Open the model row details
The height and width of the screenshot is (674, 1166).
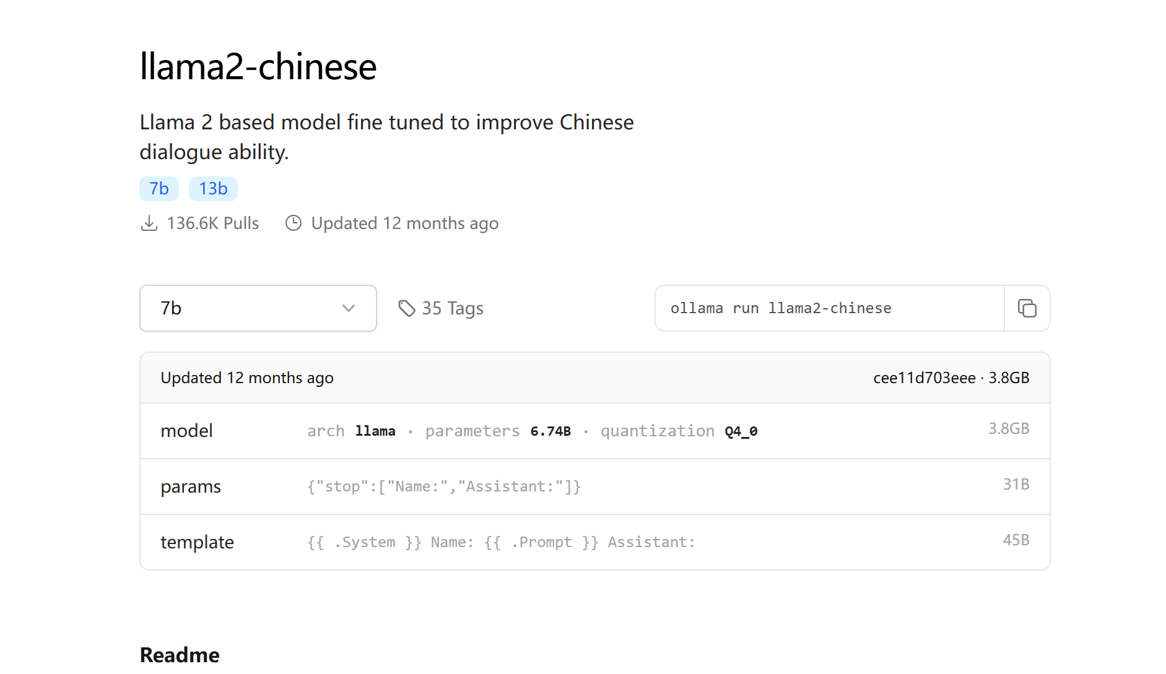[x=595, y=431]
